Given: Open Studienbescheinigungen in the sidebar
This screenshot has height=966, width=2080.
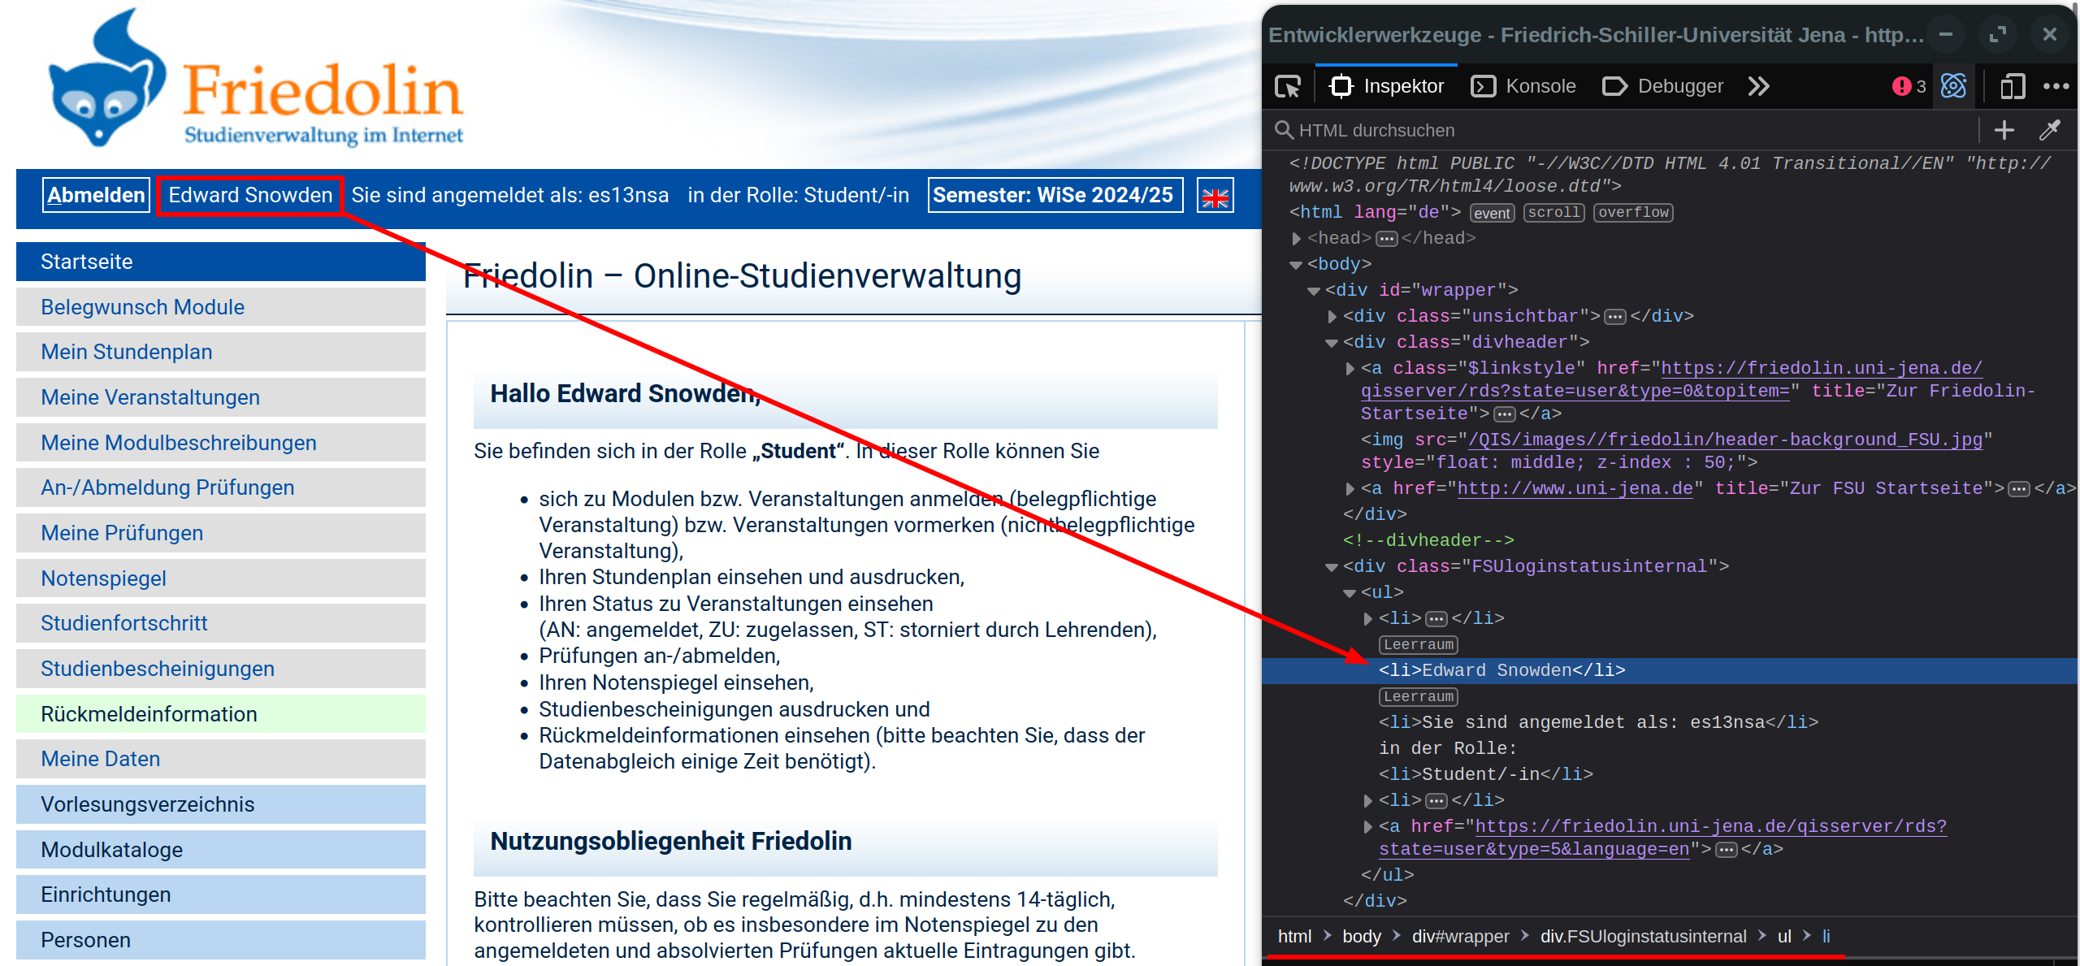Looking at the screenshot, I should click(x=221, y=669).
